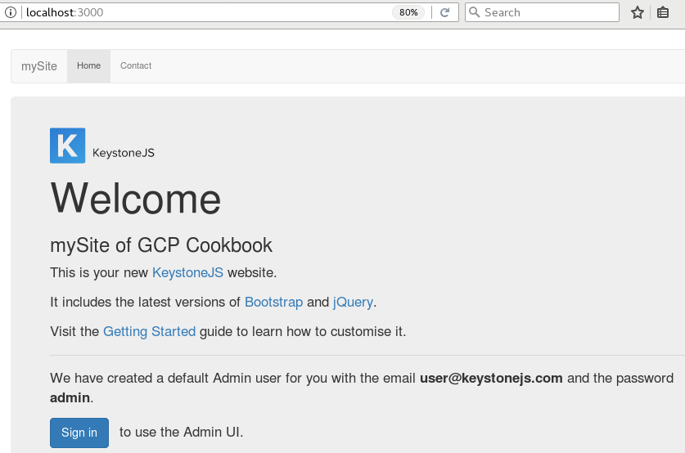Reload the page with the refresh icon
685x453 pixels.
[x=444, y=12]
